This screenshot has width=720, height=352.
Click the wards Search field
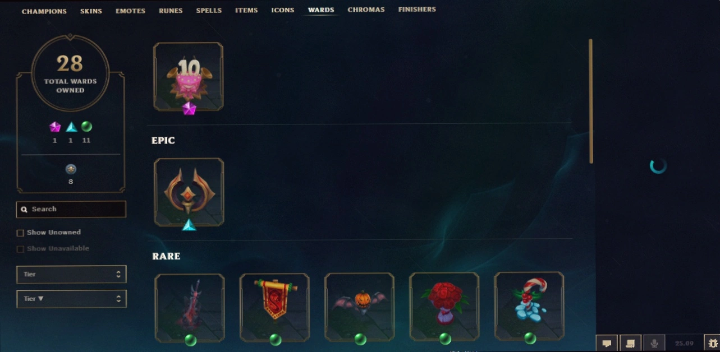pyautogui.click(x=71, y=209)
